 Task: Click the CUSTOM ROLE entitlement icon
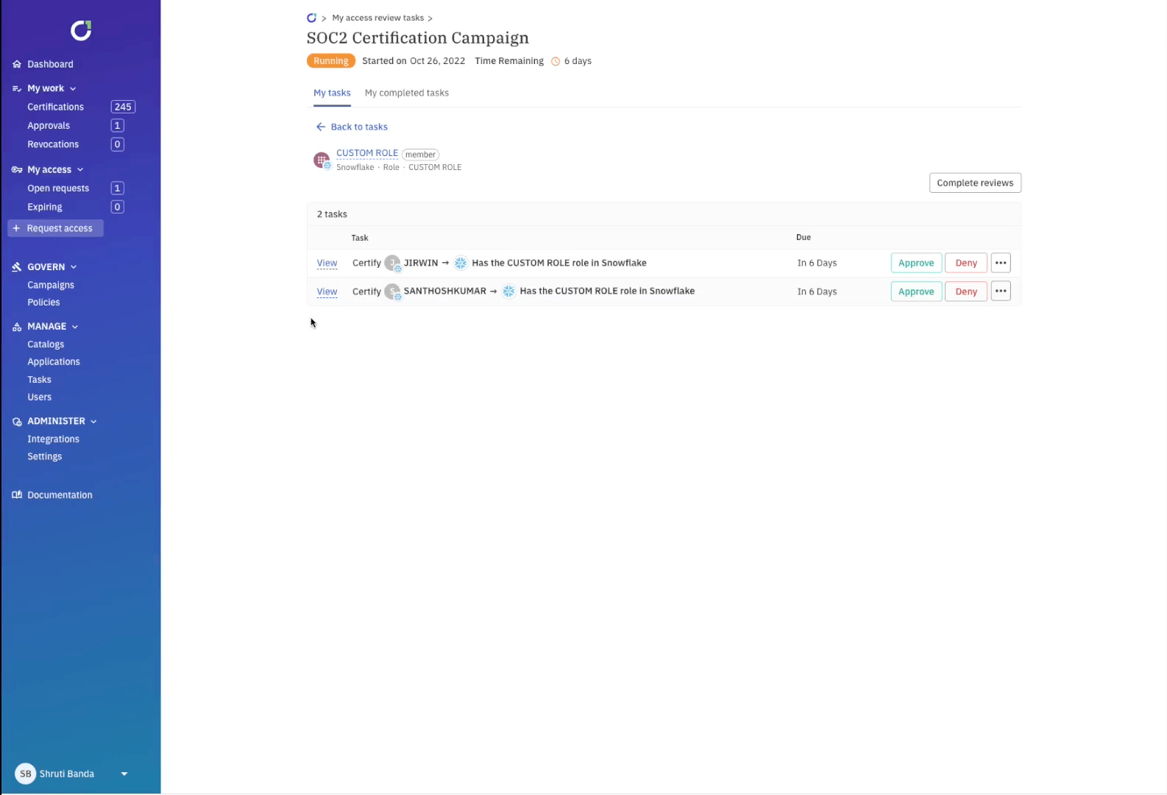(322, 160)
